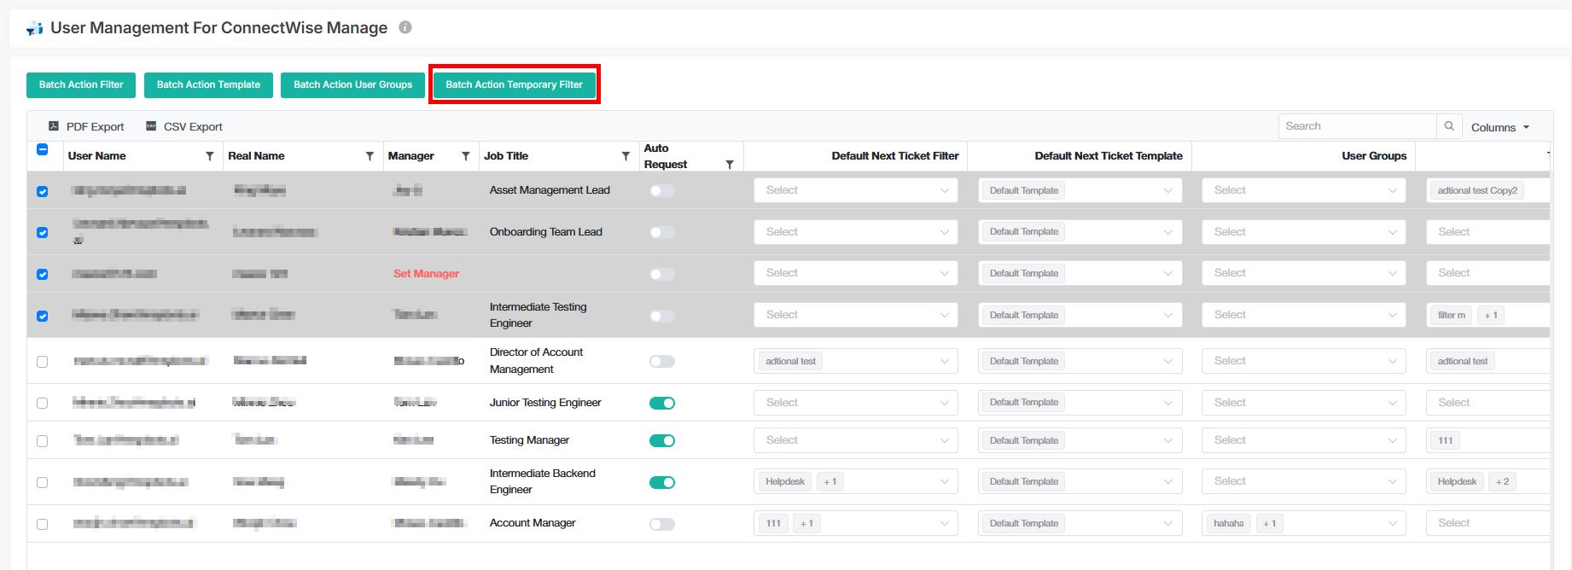Click the PDF Export icon
Image resolution: width=1572 pixels, height=570 pixels.
[54, 126]
